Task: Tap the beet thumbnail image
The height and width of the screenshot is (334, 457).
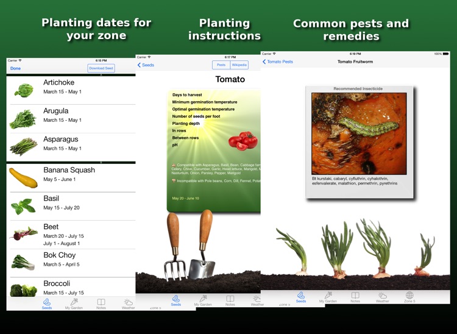Action: point(24,234)
